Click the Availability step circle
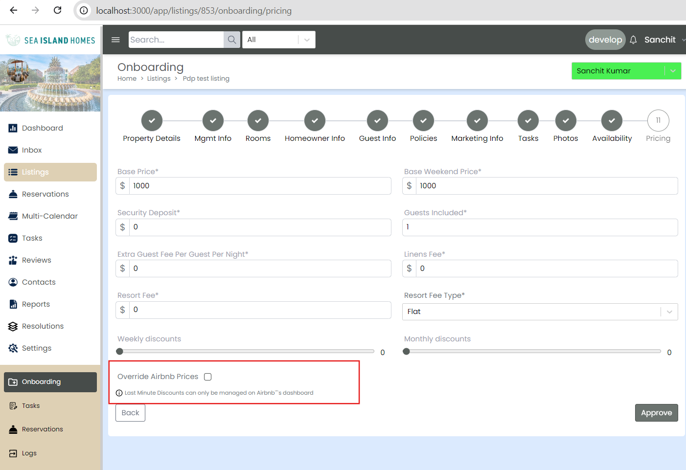The height and width of the screenshot is (470, 686). (612, 120)
